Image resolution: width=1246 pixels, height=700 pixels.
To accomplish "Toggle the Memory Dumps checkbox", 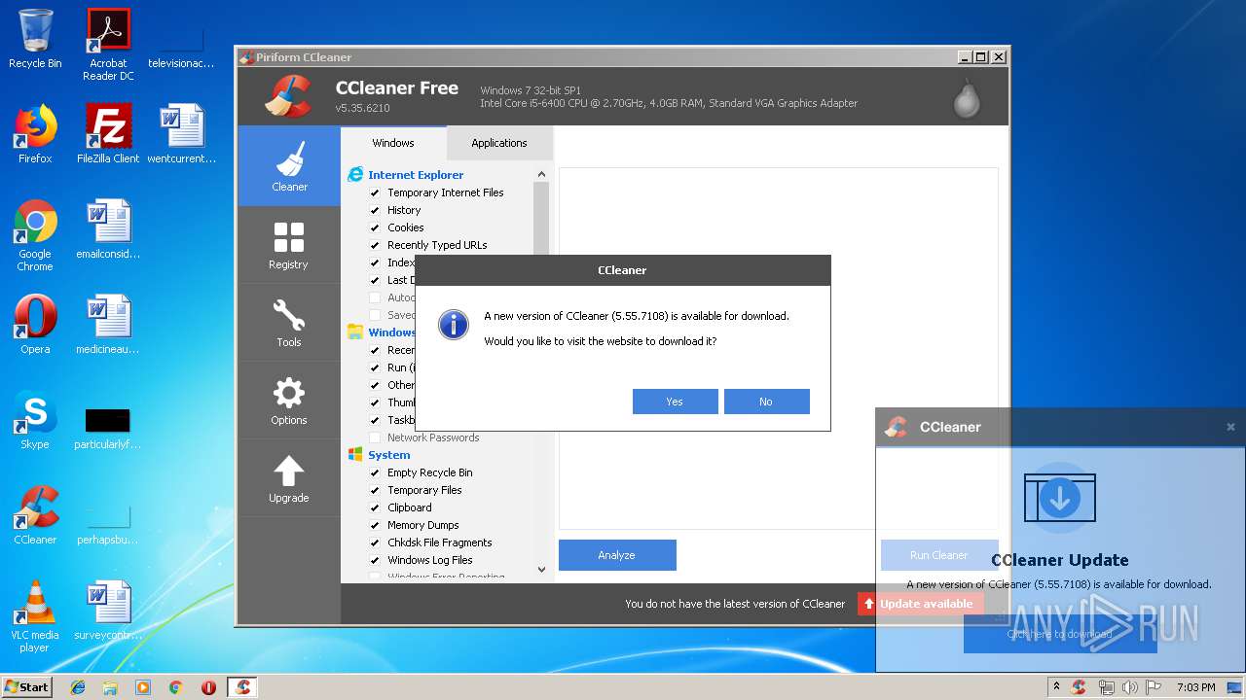I will 375,525.
